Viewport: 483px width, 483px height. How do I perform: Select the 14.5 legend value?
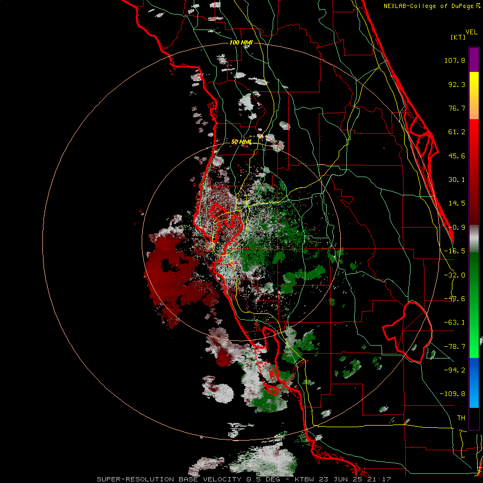click(x=457, y=203)
